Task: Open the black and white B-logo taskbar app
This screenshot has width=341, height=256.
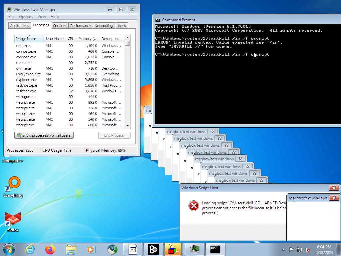Action: pos(153,249)
